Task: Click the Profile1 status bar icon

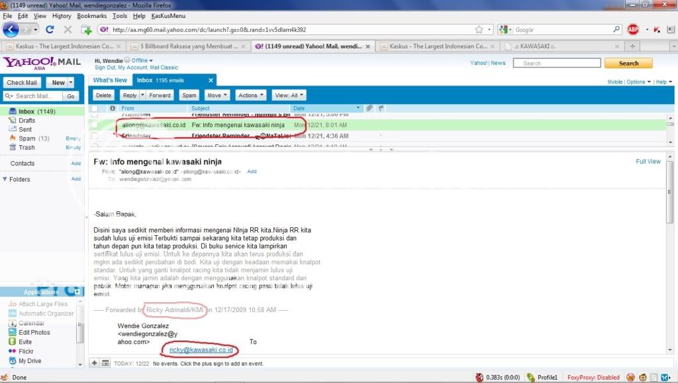Action: (x=530, y=378)
